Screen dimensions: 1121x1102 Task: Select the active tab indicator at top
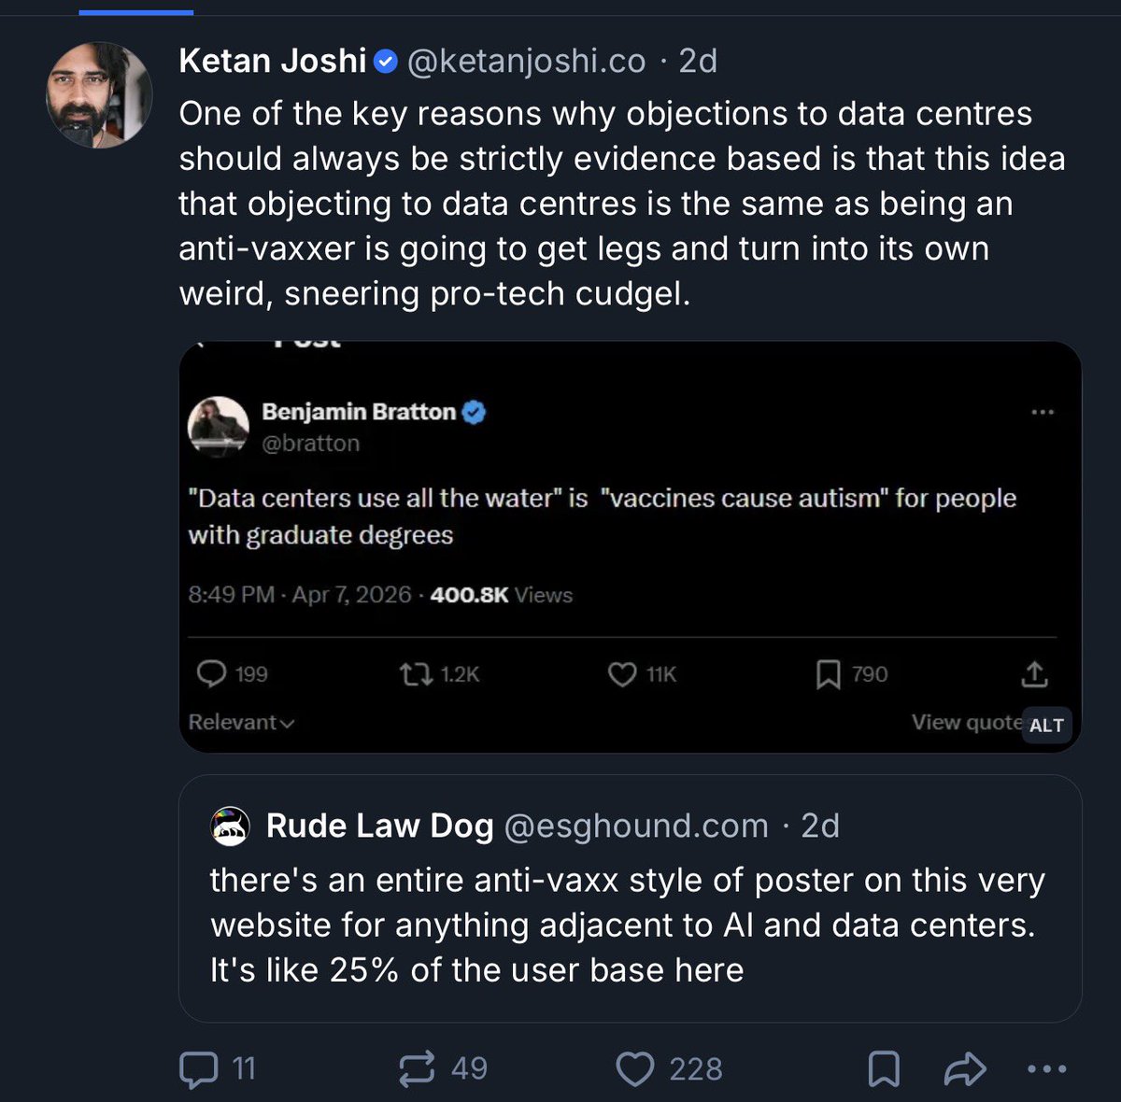[136, 12]
